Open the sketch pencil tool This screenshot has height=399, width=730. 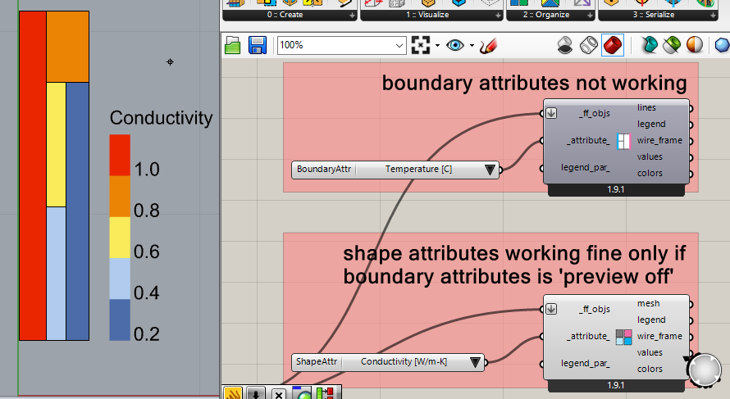(489, 45)
